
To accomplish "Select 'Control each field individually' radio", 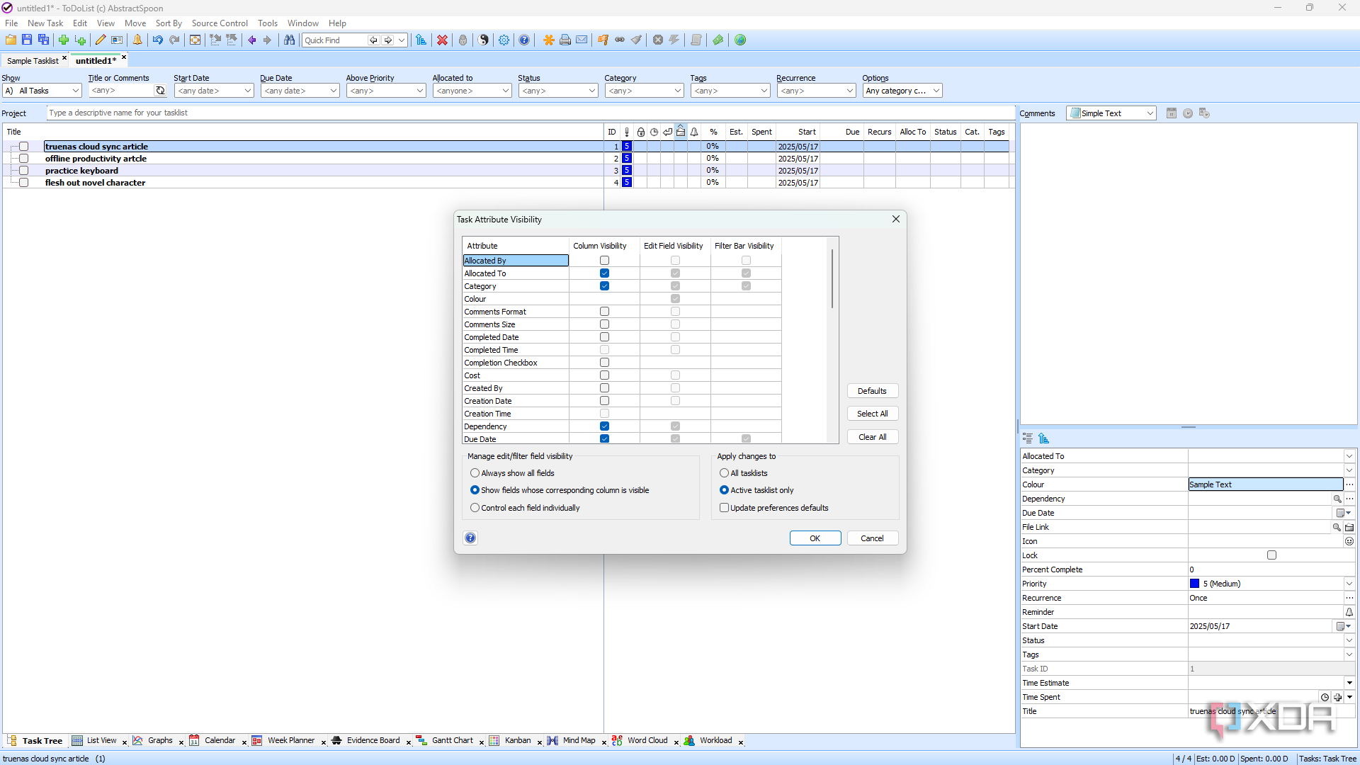I will coord(475,508).
